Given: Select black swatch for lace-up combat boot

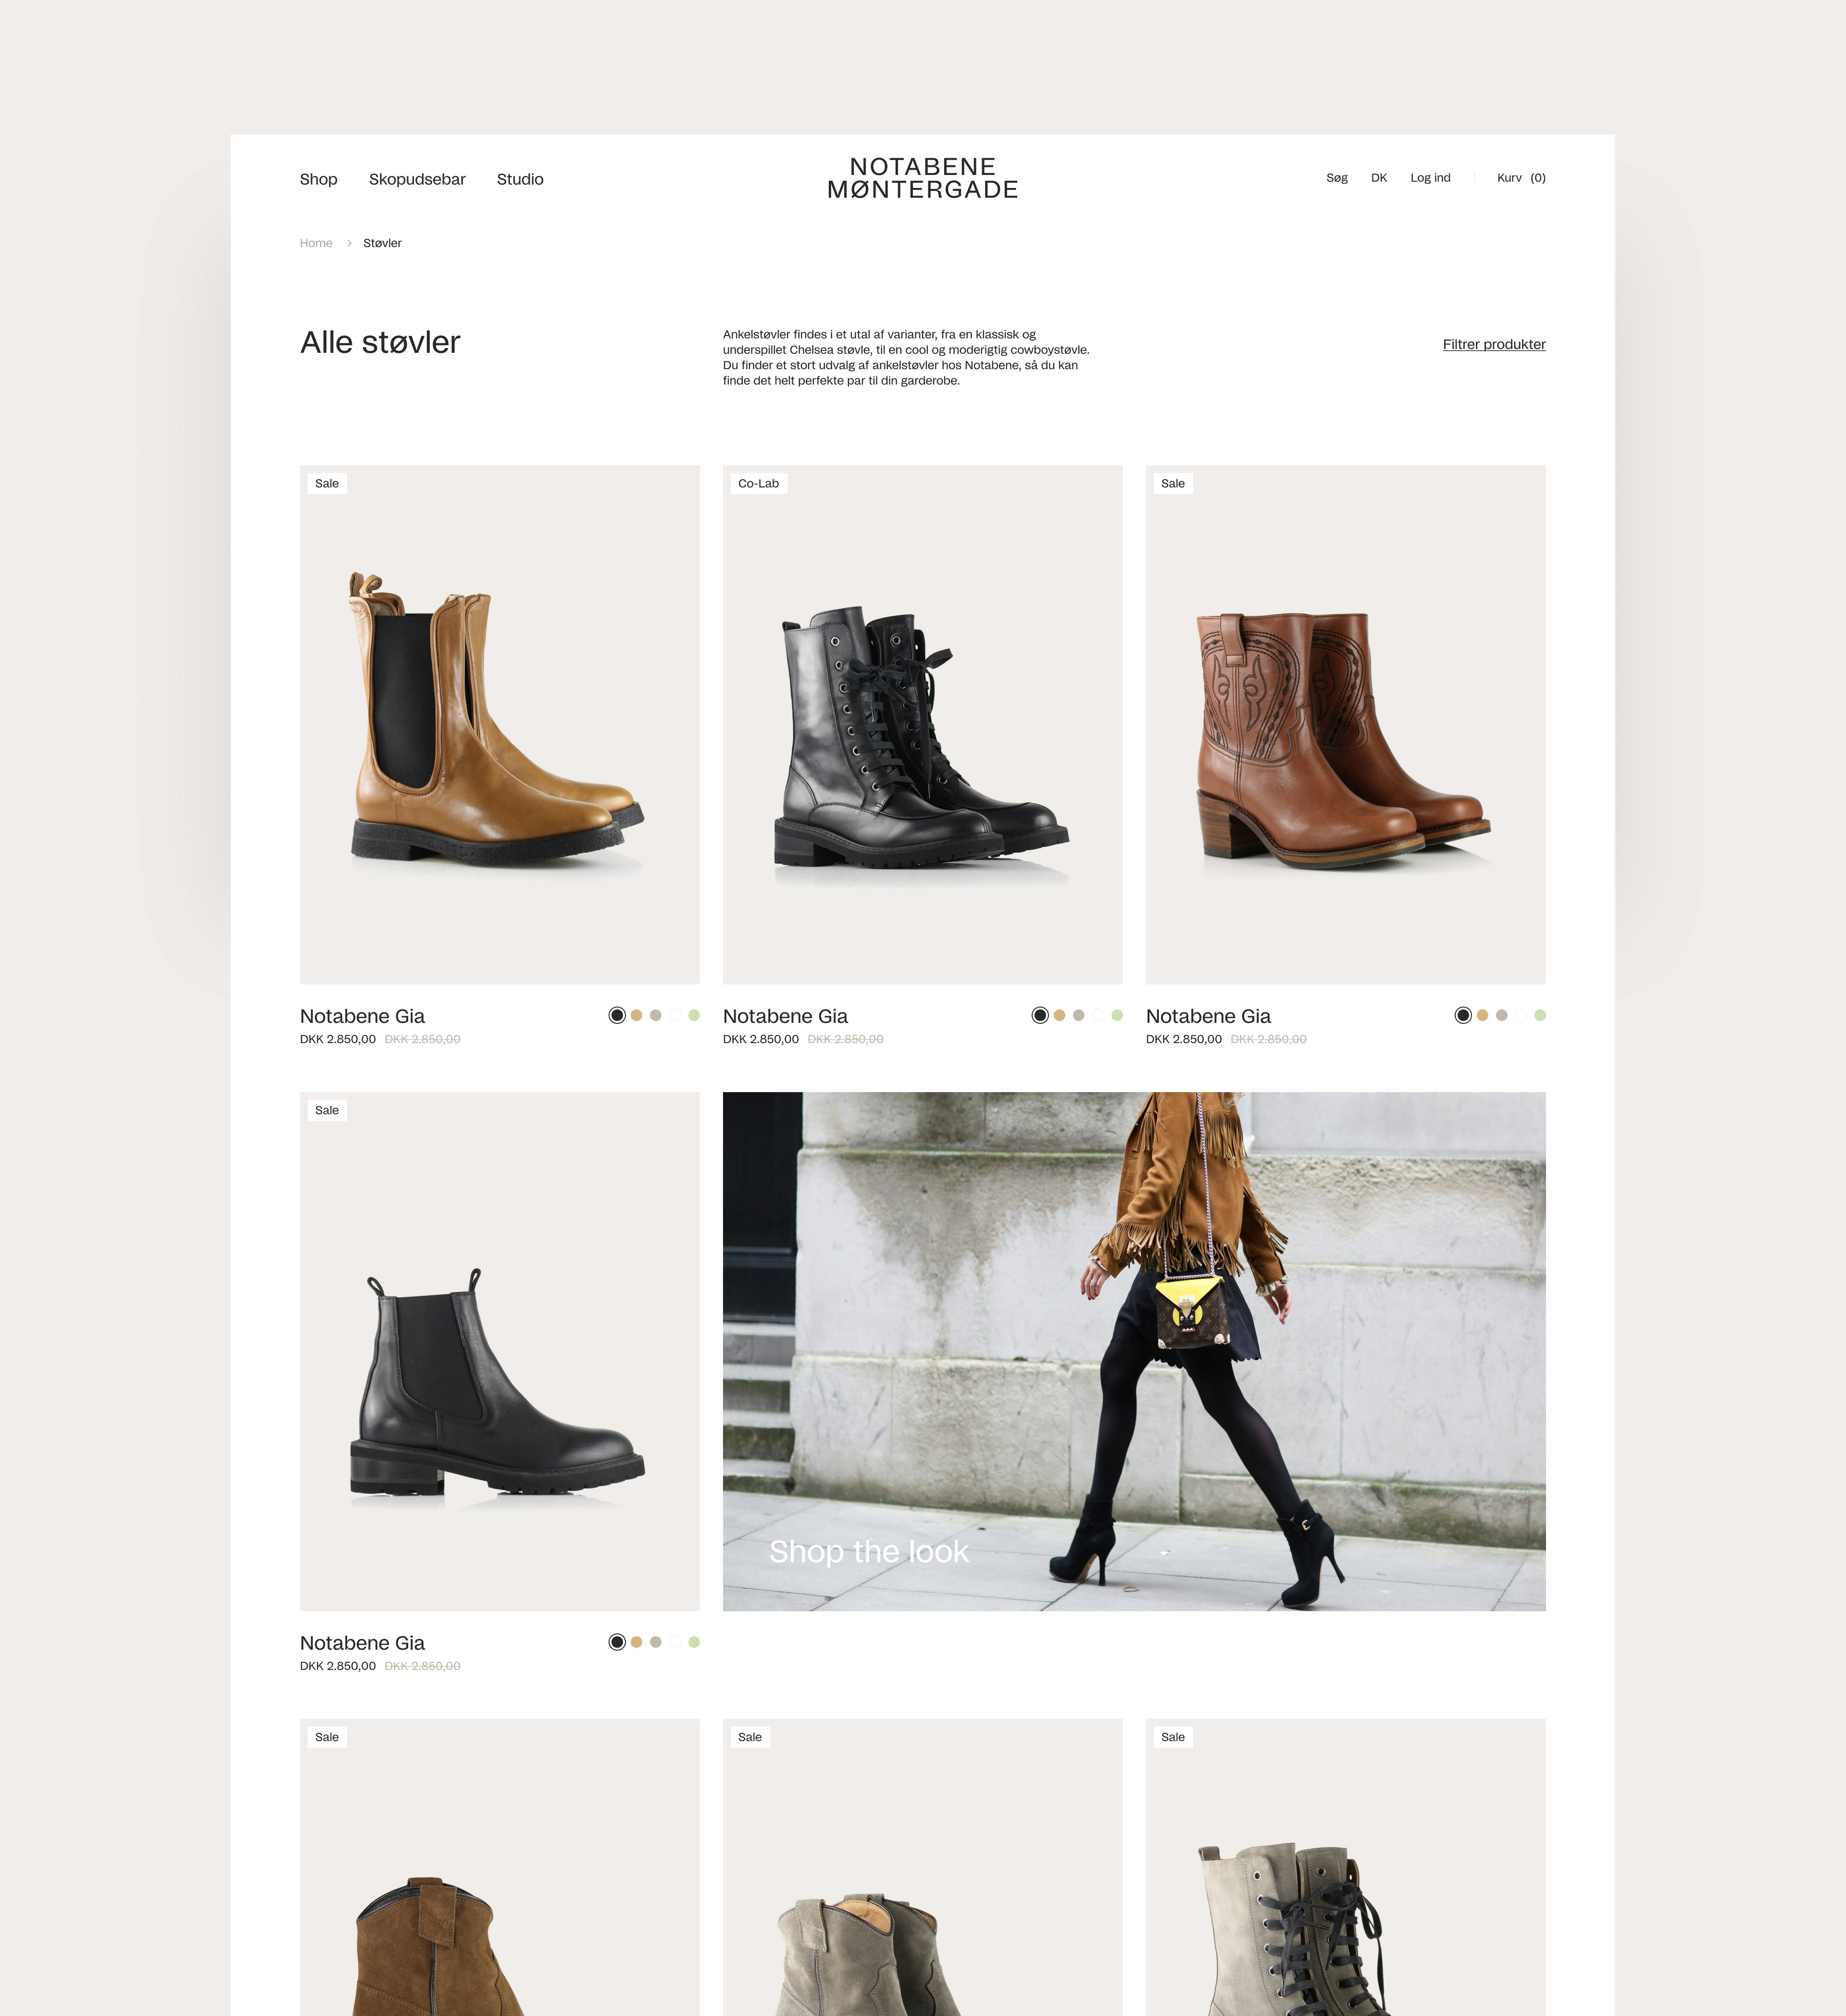Looking at the screenshot, I should click(x=1040, y=1015).
